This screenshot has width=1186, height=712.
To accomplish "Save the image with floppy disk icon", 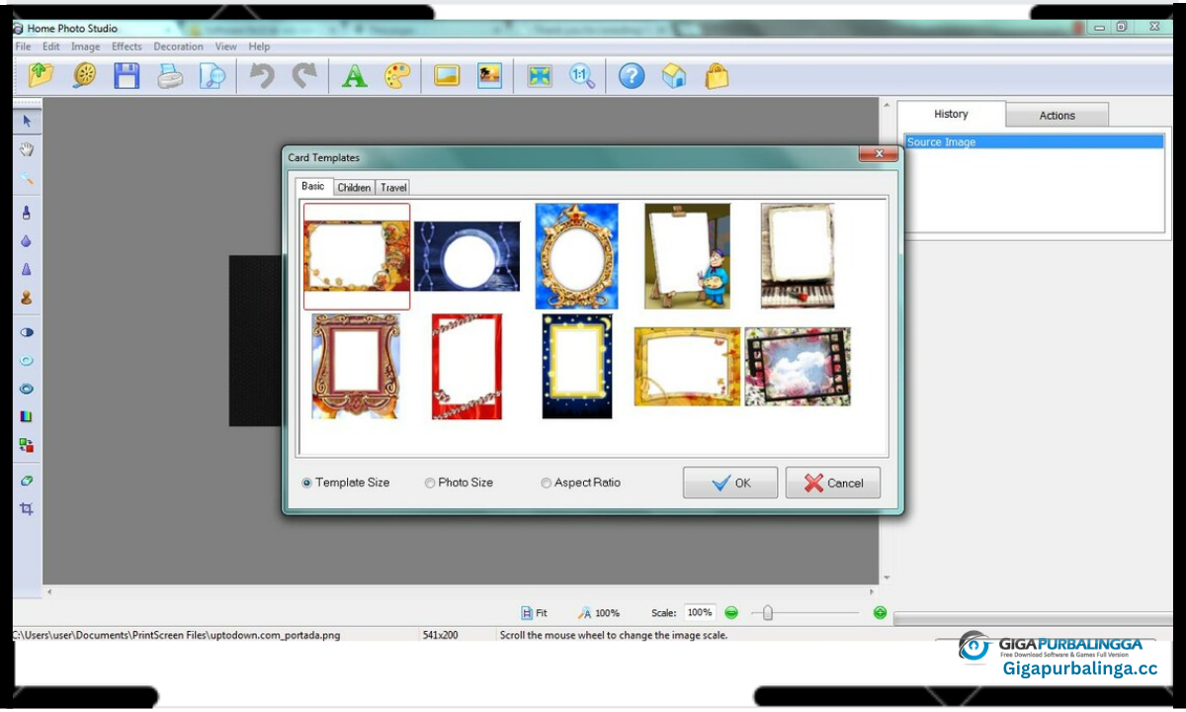I will click(x=127, y=75).
